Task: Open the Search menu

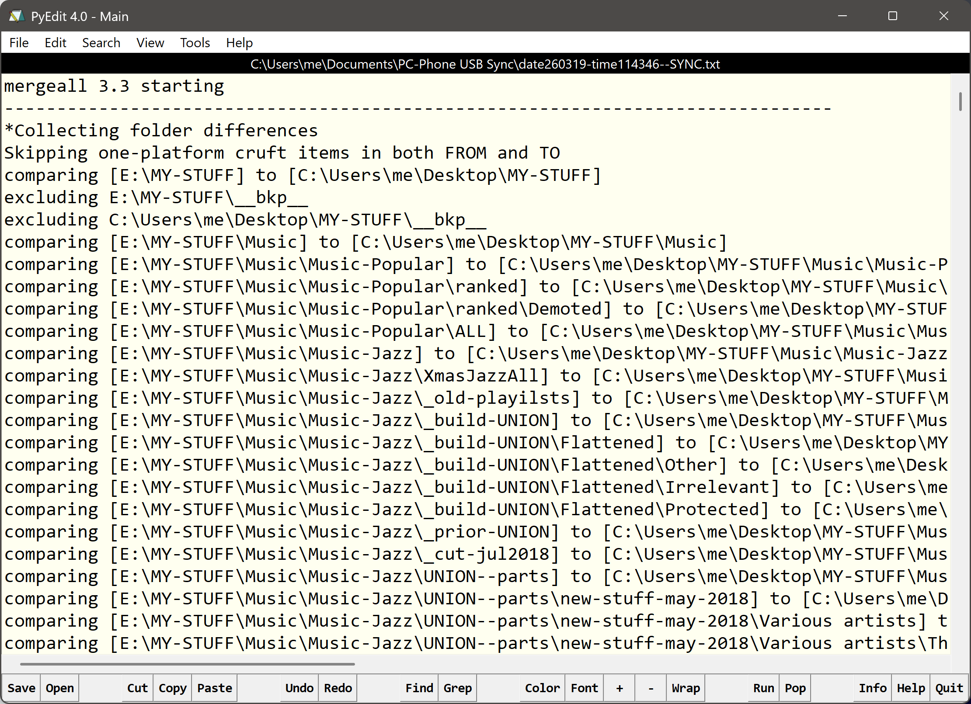Action: [101, 43]
